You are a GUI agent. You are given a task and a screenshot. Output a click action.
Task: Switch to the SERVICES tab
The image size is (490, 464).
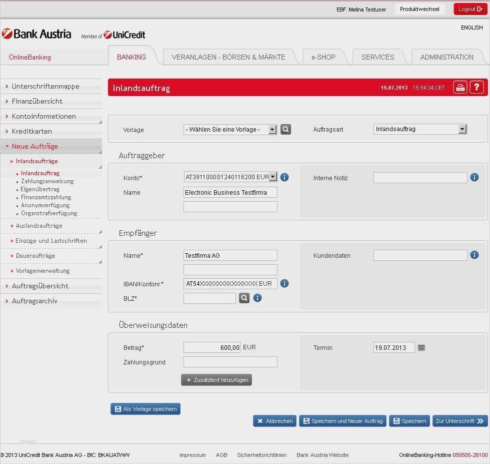[x=377, y=57]
